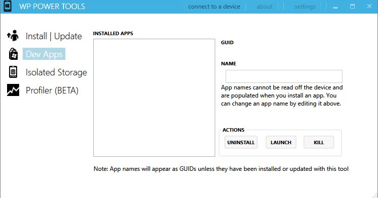Screen dimensions: 378x198
Task: Click inside the Installed Apps list box
Action: coord(154,98)
